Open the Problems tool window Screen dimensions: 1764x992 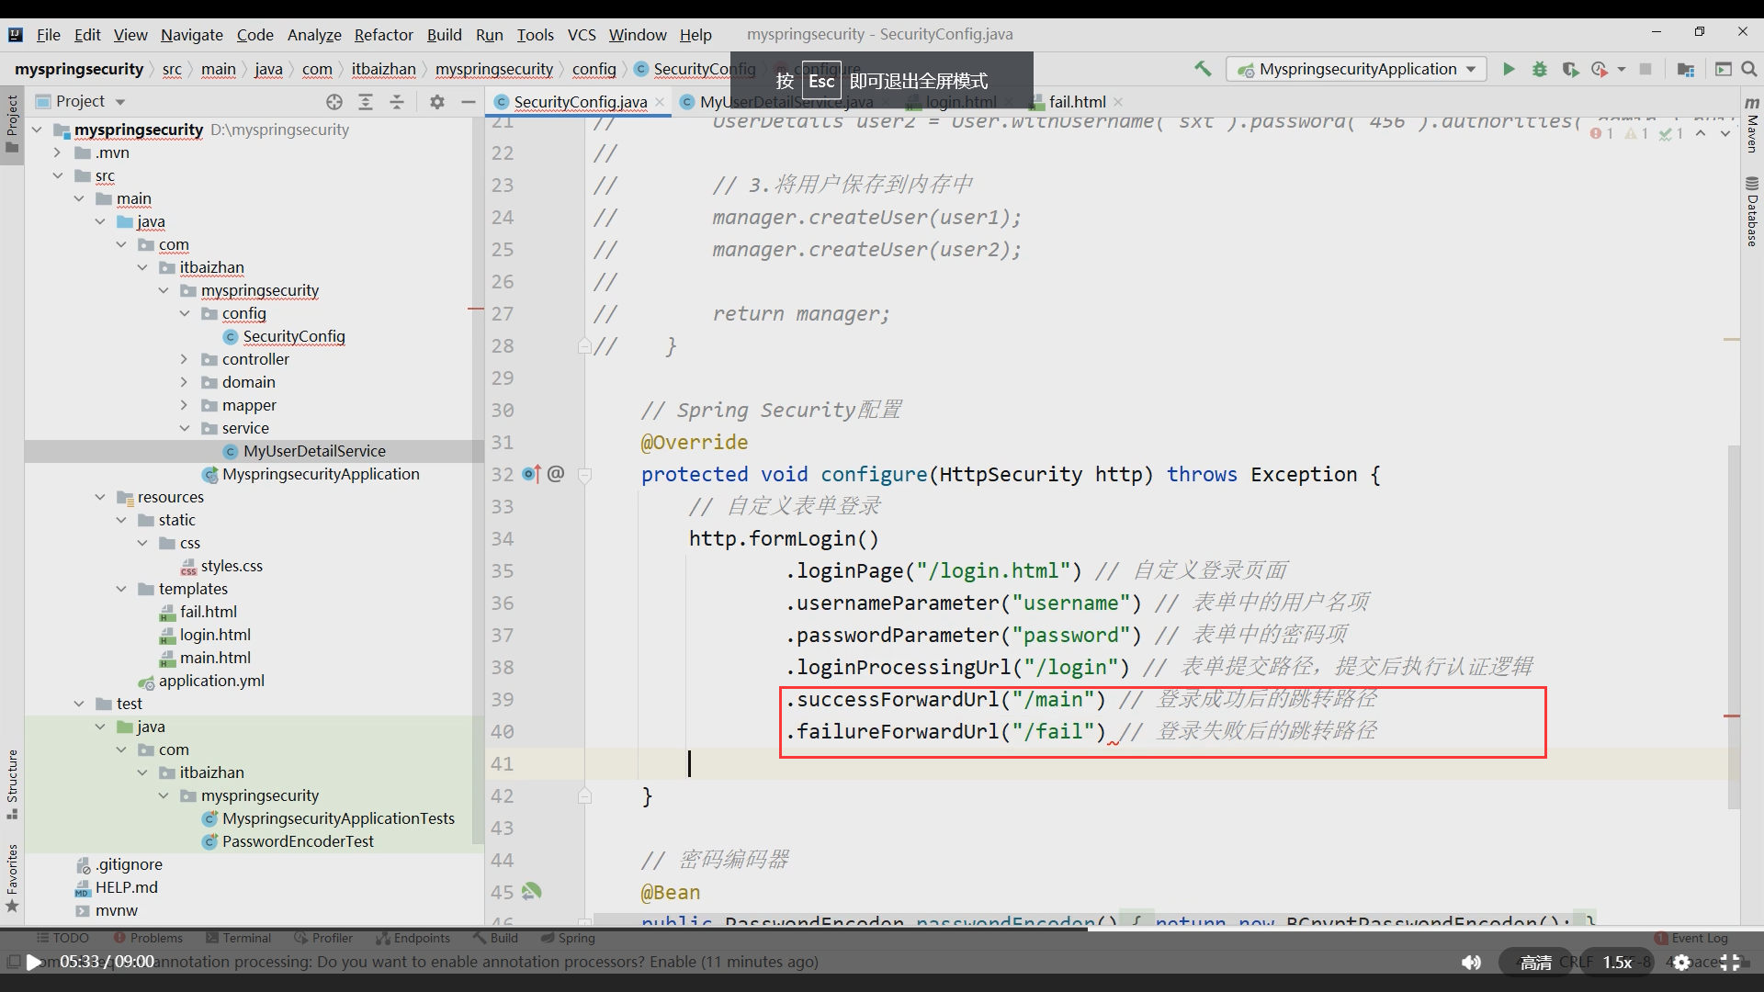click(x=148, y=938)
